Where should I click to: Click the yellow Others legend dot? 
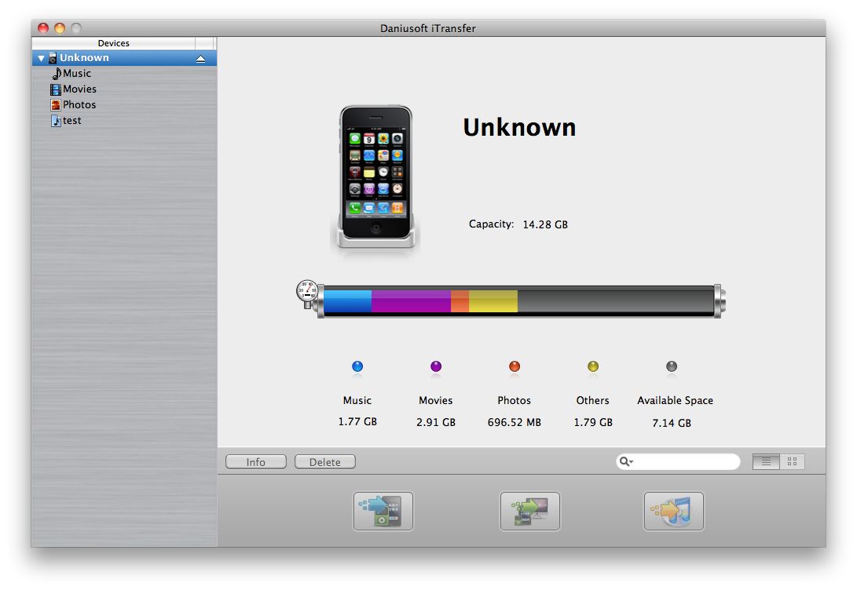[x=593, y=366]
